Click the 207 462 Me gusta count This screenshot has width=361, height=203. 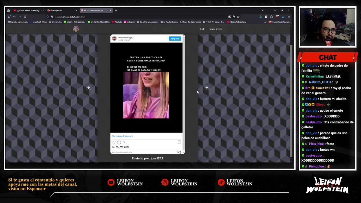click(x=120, y=147)
